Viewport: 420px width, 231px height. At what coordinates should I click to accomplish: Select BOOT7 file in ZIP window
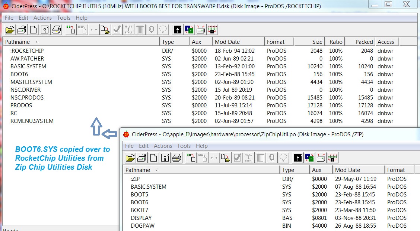(271, 210)
